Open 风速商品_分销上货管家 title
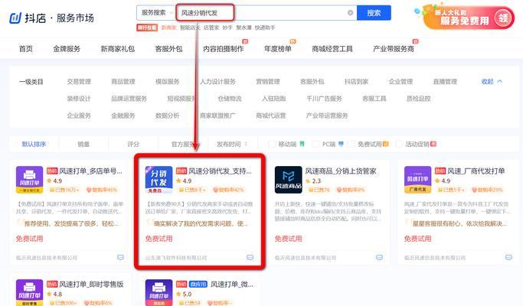Image resolution: width=523 pixels, height=306 pixels. click(341, 171)
